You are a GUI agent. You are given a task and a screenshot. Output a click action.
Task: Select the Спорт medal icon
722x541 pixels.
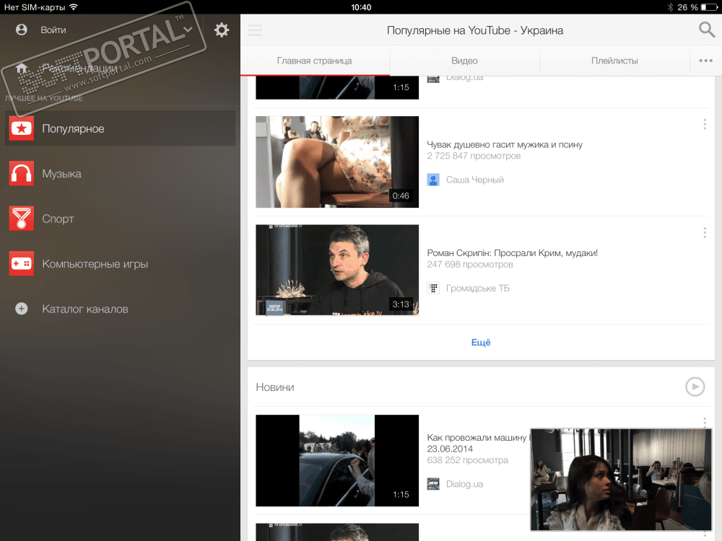[21, 219]
